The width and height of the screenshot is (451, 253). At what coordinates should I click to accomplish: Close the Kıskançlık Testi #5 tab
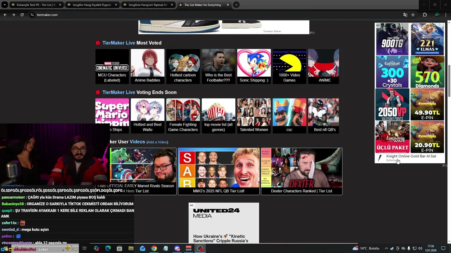point(60,5)
